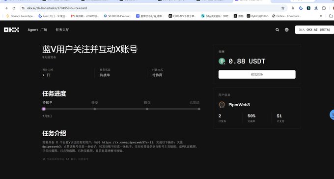Click the dark square arrow extension icon
The height and width of the screenshot is (179, 334).
(x=308, y=8)
